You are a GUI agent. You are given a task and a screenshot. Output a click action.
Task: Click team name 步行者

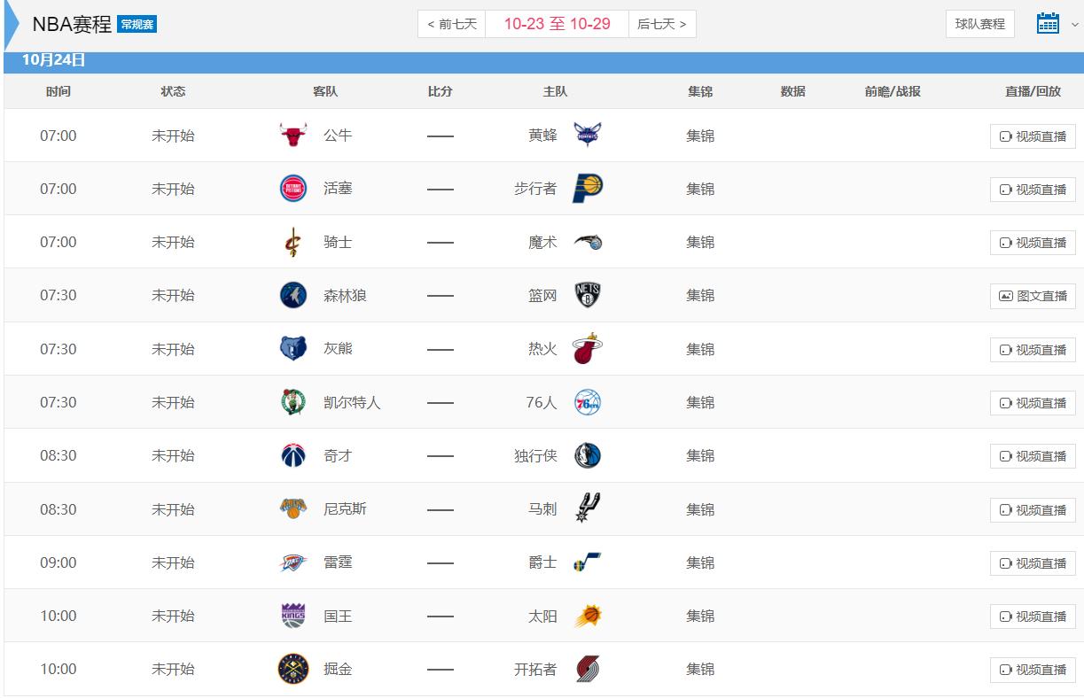[535, 189]
